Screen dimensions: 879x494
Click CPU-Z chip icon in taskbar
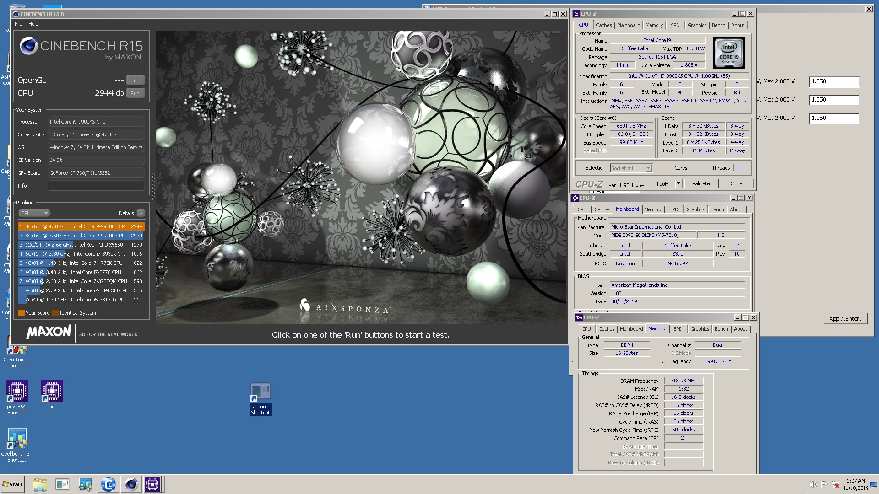[x=152, y=484]
